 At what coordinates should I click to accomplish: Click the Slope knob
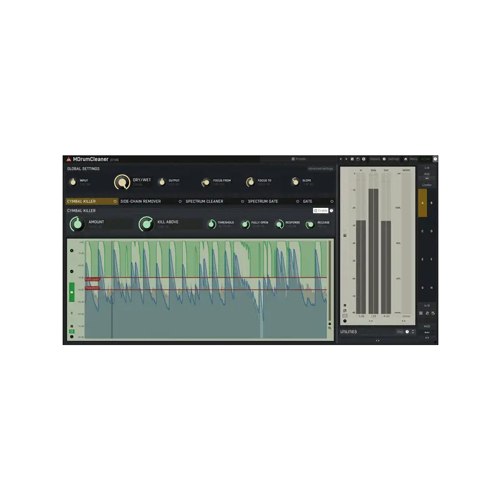point(295,182)
